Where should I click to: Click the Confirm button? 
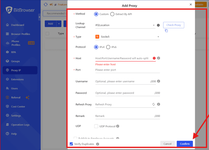(185, 144)
